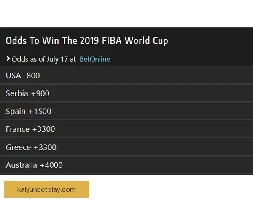Click the +4000 odds value for Australia

pyautogui.click(x=51, y=165)
